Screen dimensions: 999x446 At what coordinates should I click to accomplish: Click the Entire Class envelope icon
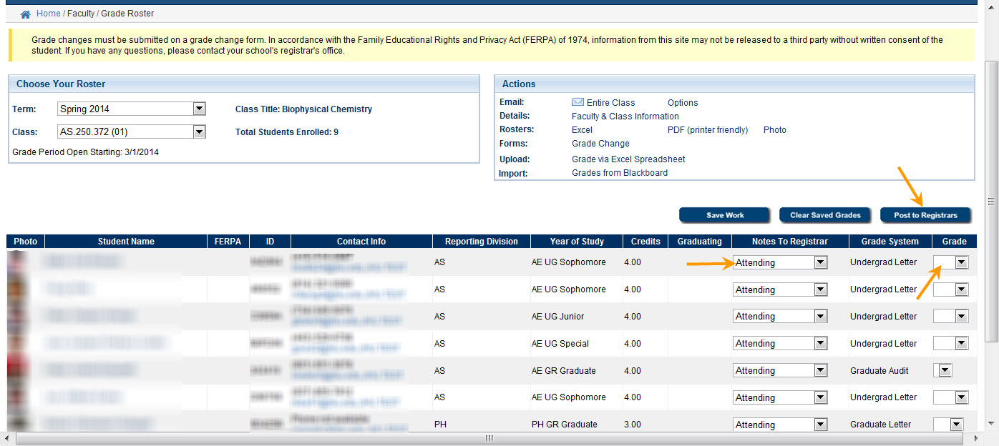578,102
